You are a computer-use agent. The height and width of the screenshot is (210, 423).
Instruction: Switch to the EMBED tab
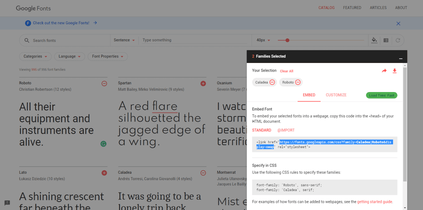309,95
